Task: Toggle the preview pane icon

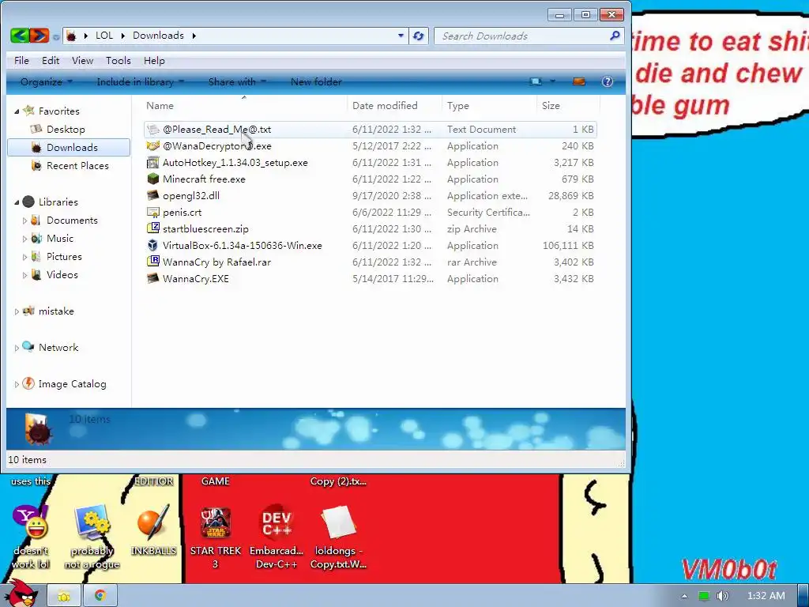Action: coord(579,81)
